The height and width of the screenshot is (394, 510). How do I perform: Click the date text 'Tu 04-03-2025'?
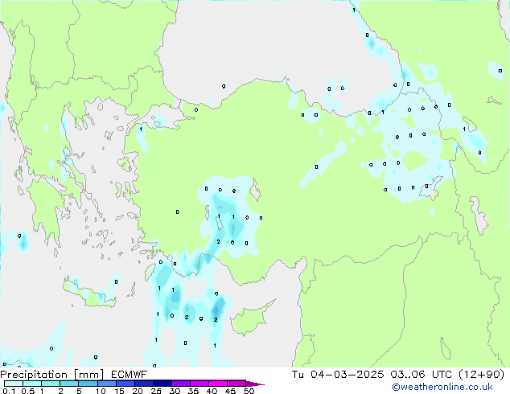click(338, 375)
